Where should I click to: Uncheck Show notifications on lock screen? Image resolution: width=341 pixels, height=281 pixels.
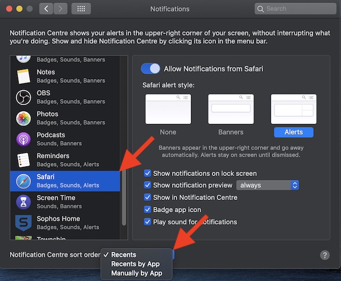click(x=148, y=173)
